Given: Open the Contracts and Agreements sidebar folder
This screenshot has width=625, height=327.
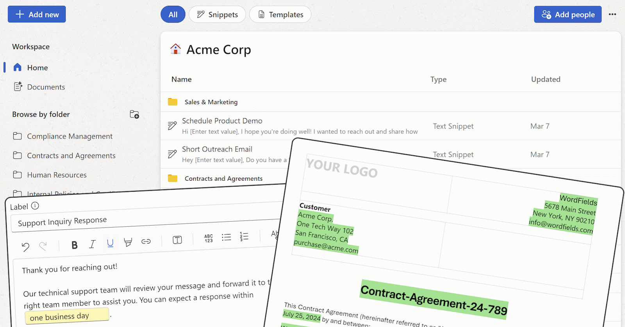Looking at the screenshot, I should pyautogui.click(x=71, y=156).
